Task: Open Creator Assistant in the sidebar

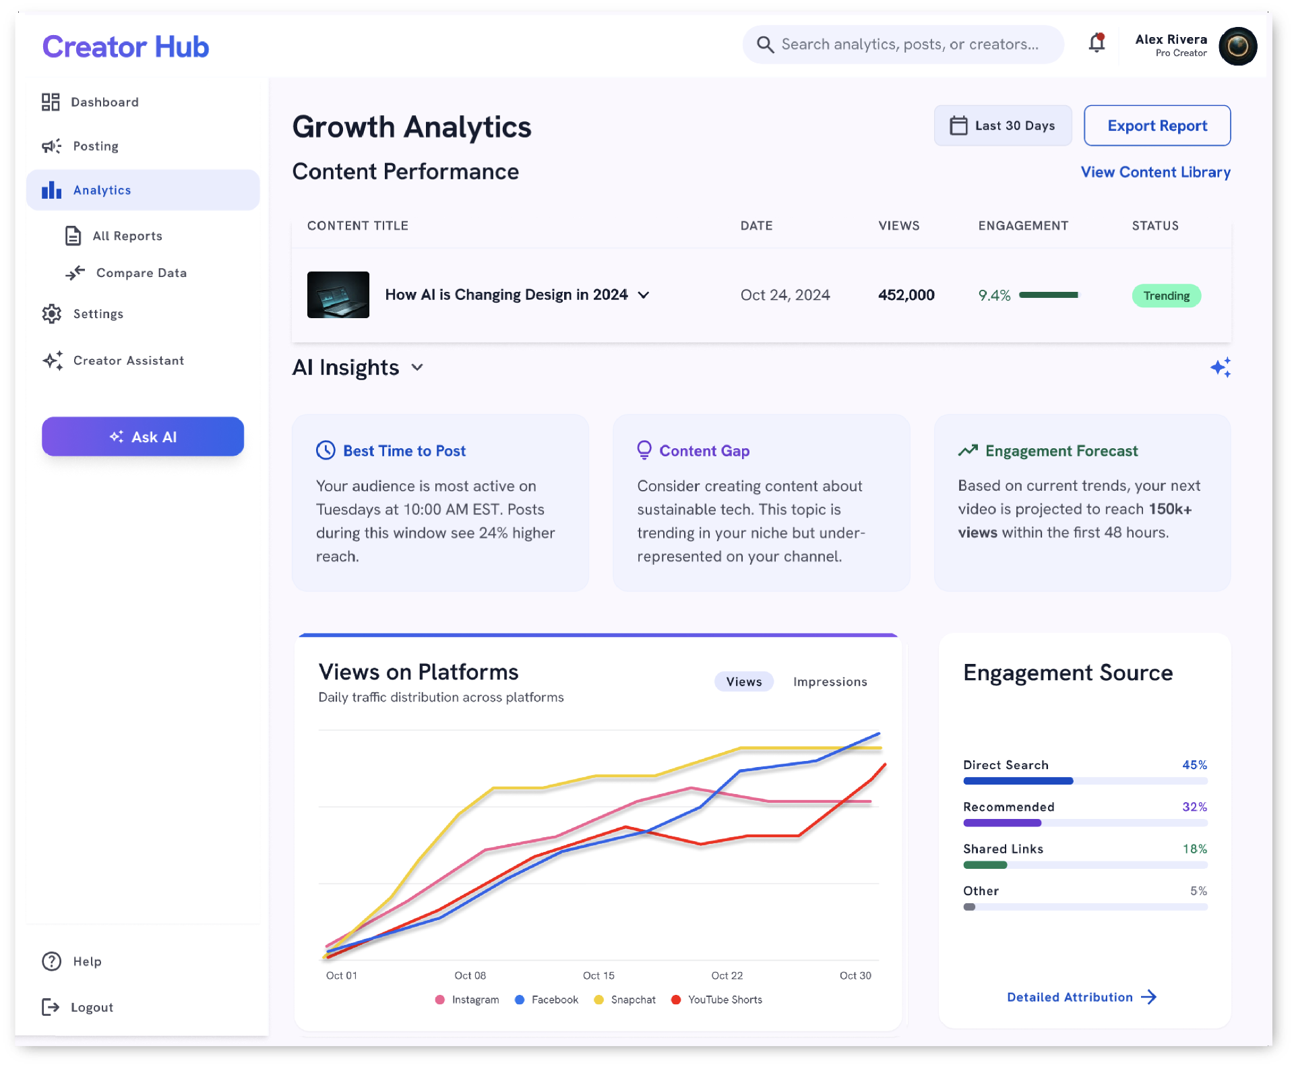Action: [x=143, y=360]
